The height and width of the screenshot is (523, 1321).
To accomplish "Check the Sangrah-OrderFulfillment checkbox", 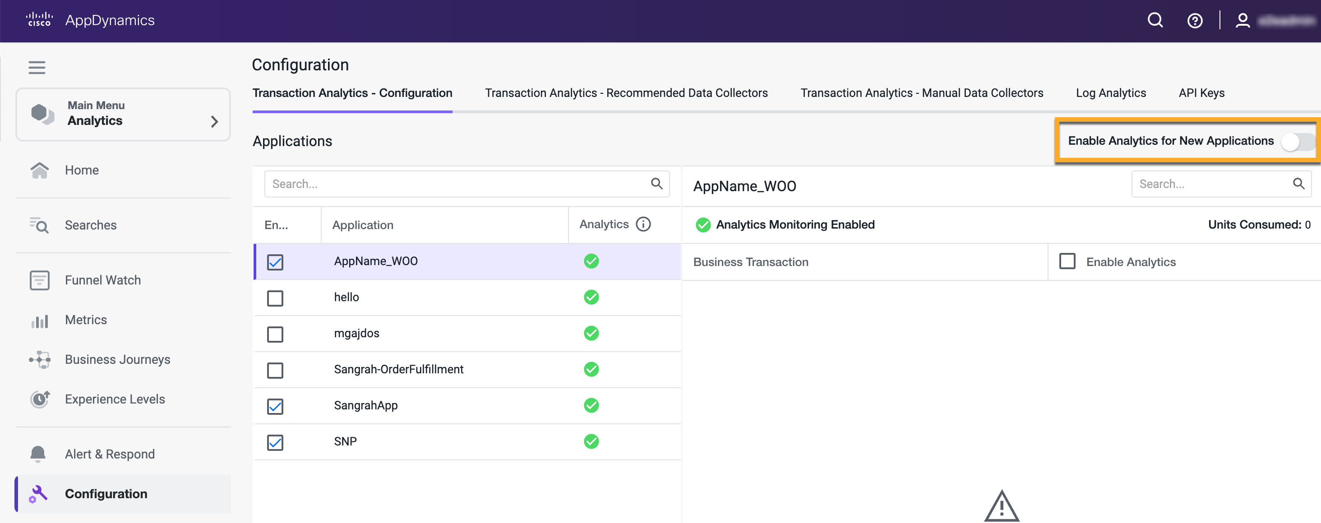I will click(x=275, y=370).
